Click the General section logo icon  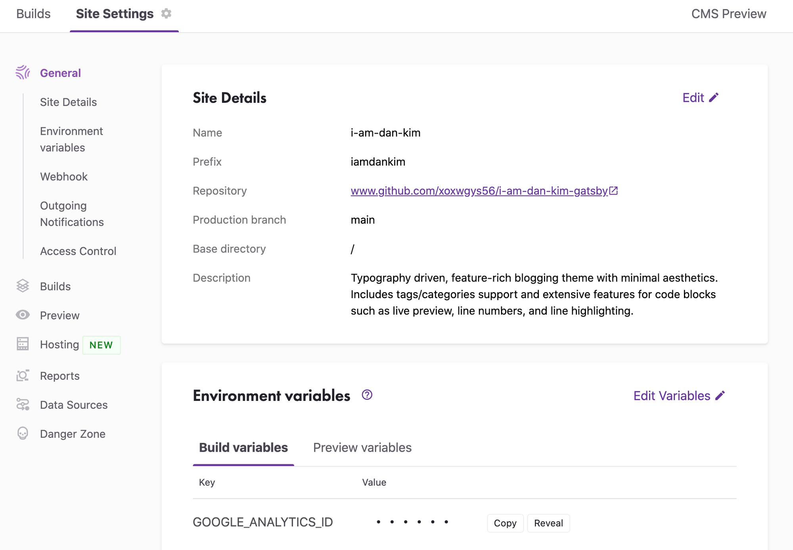click(x=23, y=73)
